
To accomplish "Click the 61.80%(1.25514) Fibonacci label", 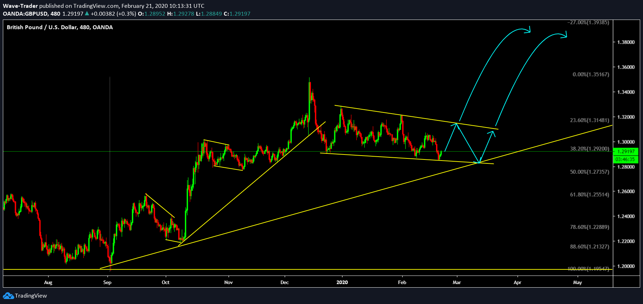I will tap(590, 195).
